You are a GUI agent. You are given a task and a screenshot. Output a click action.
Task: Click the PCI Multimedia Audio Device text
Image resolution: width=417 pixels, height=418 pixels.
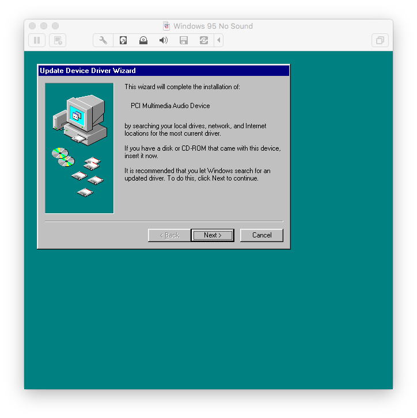coord(170,106)
